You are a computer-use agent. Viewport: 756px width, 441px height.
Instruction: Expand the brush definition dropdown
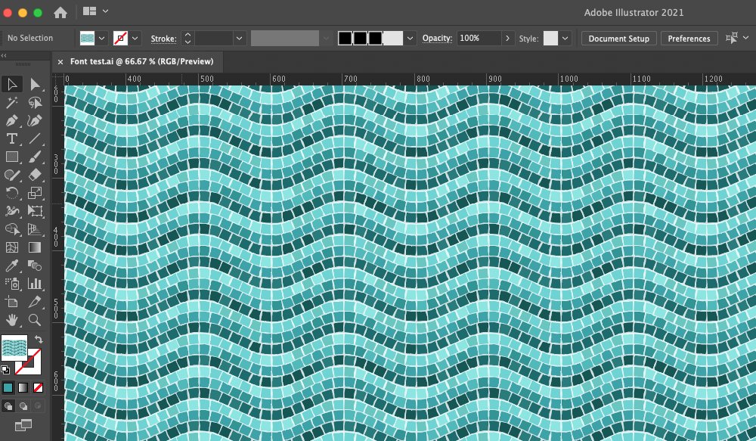click(409, 37)
